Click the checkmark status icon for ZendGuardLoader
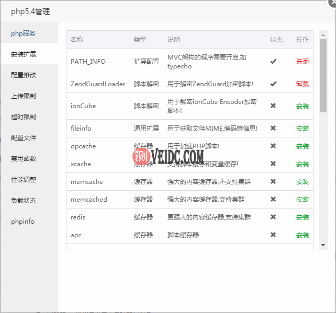The height and width of the screenshot is (313, 336). point(273,84)
